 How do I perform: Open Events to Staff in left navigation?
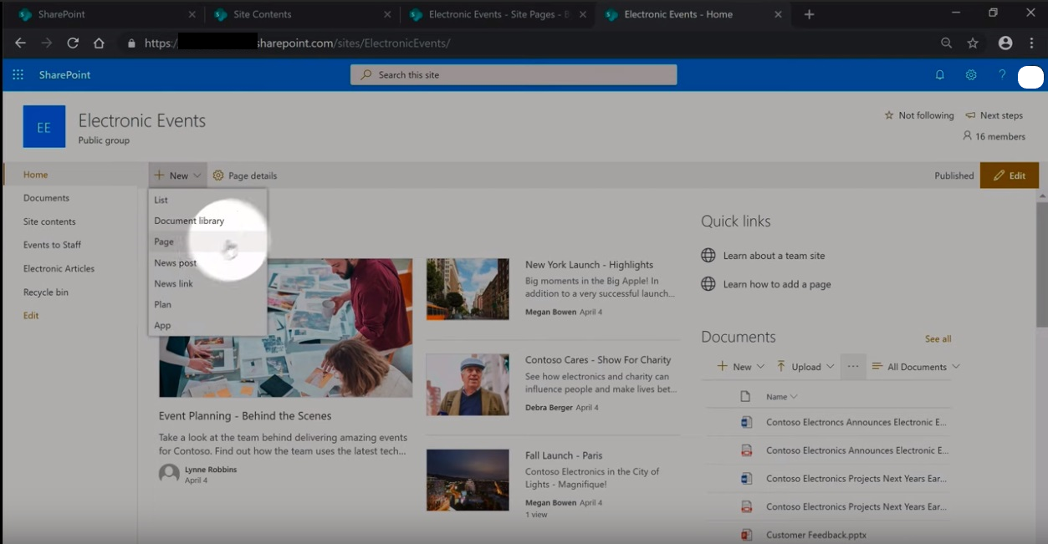[x=52, y=245]
